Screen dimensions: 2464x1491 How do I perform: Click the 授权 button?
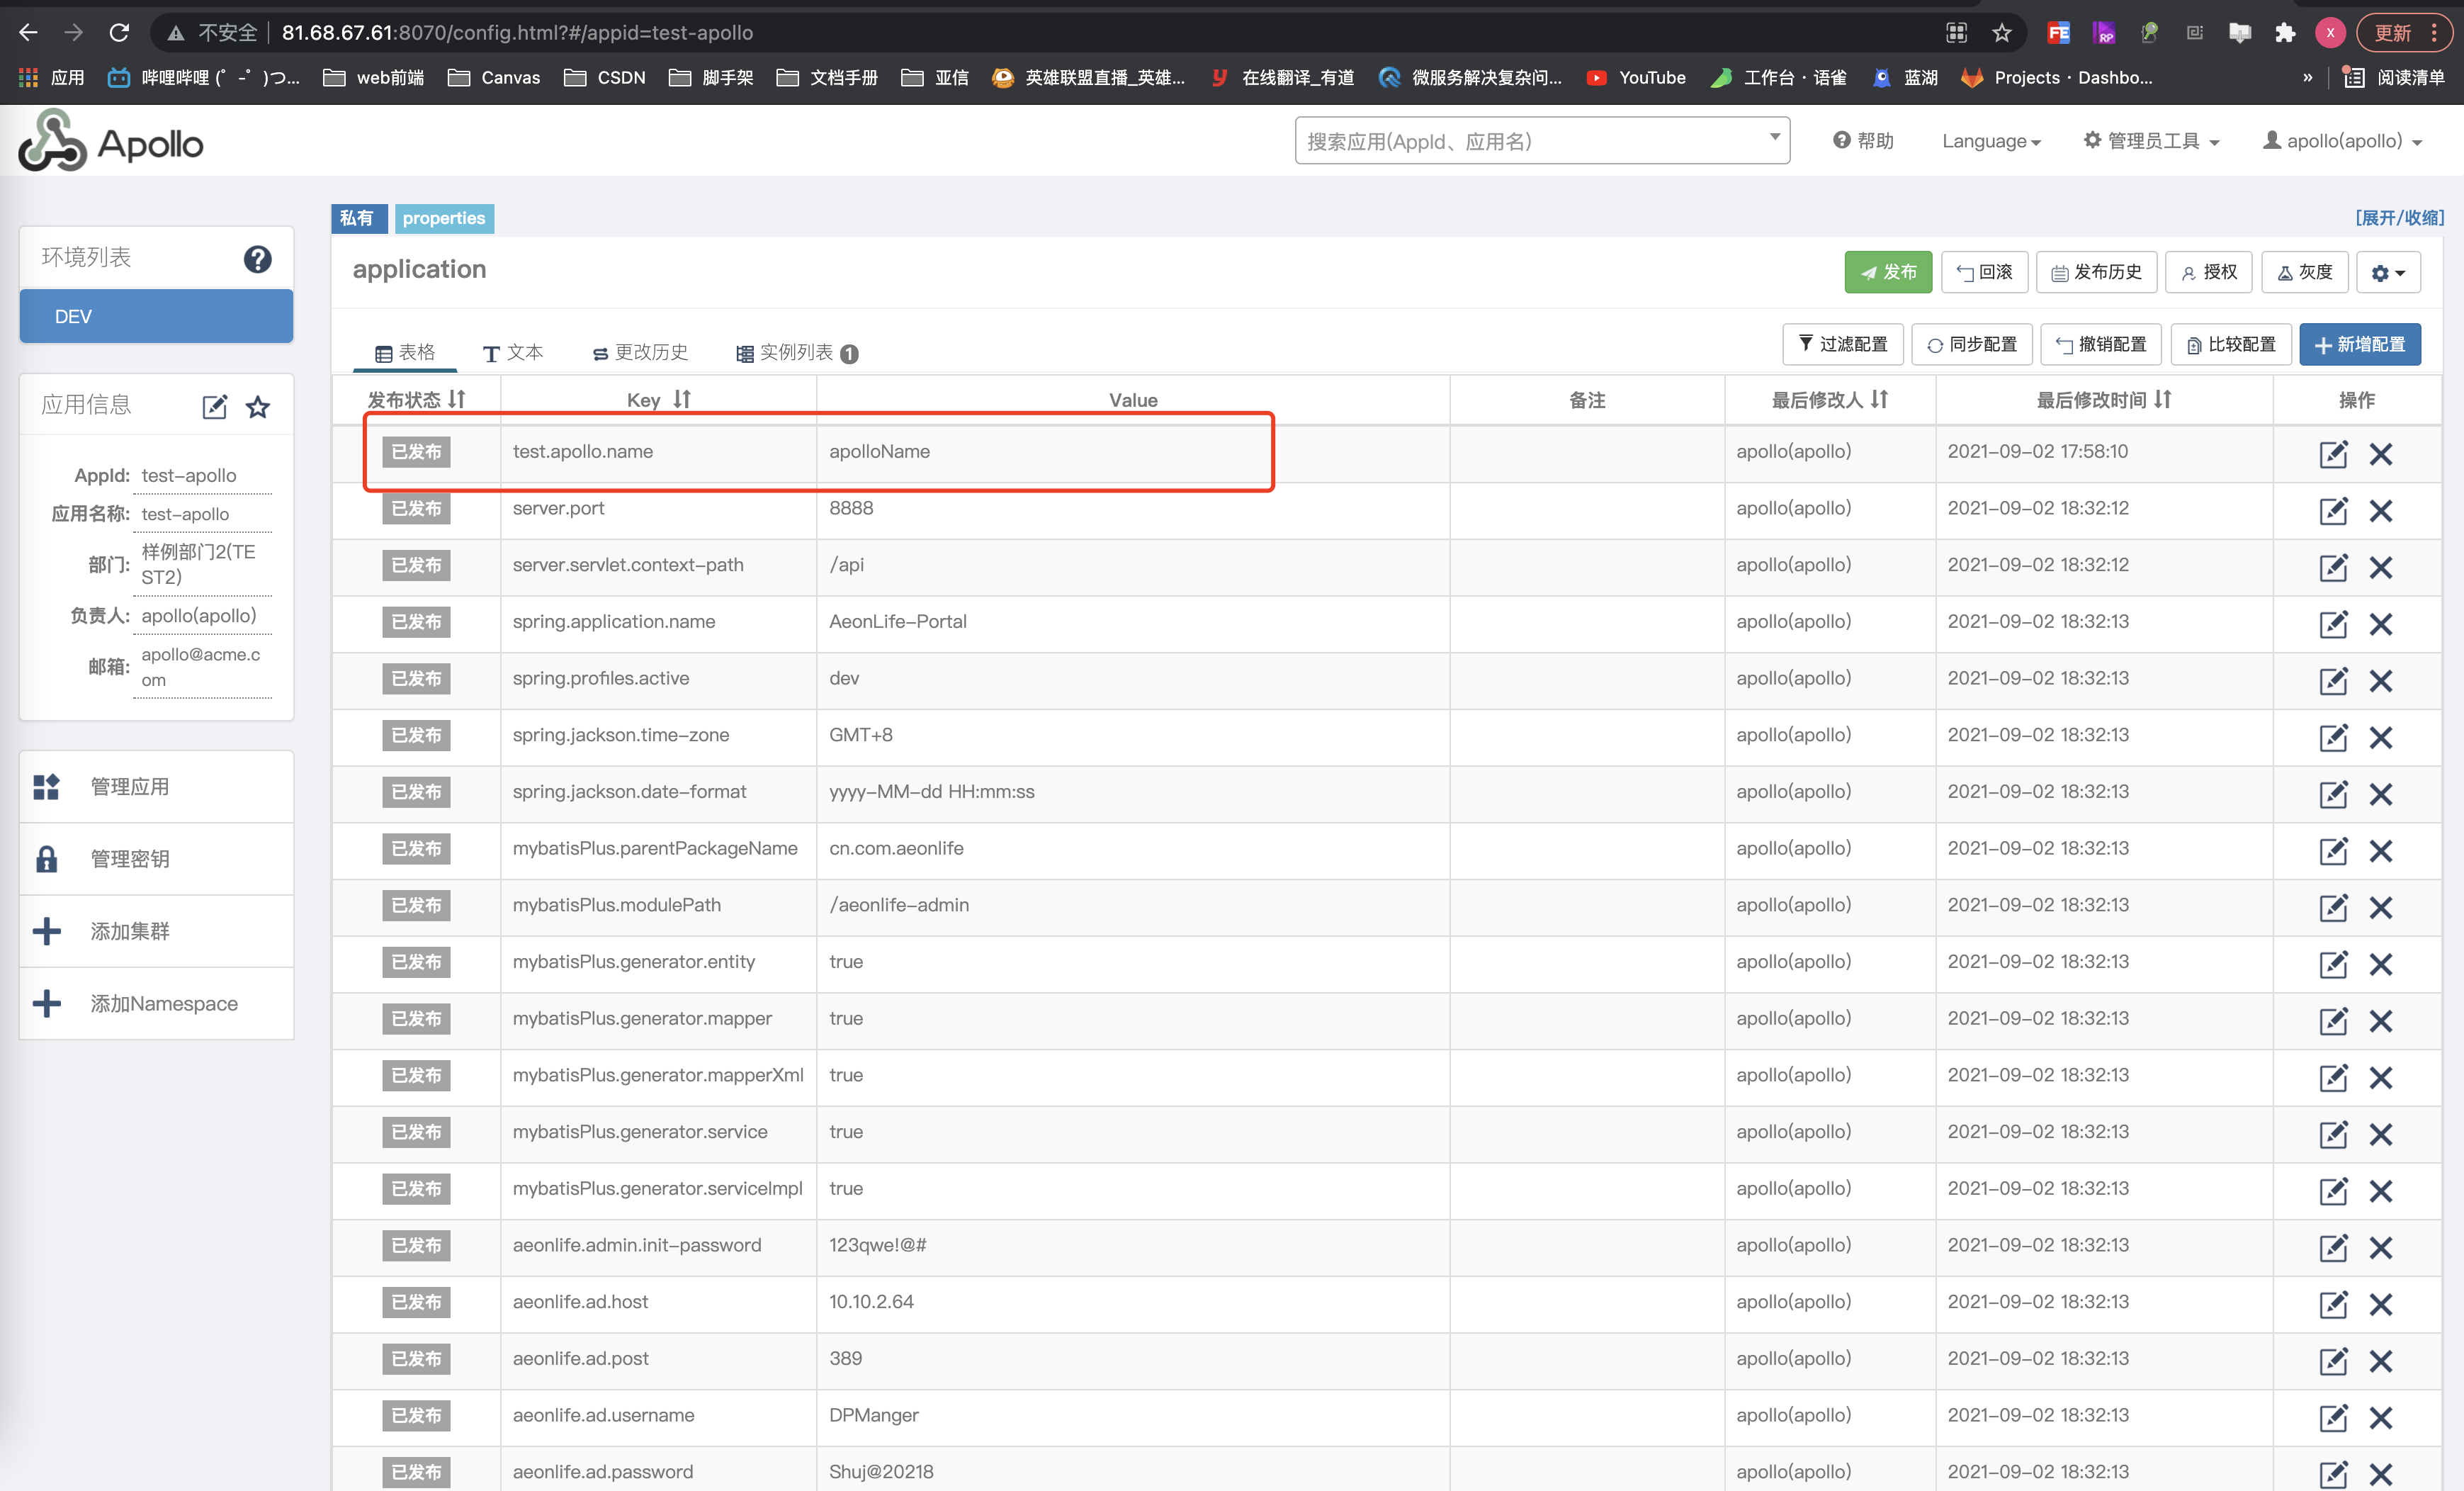click(2209, 272)
